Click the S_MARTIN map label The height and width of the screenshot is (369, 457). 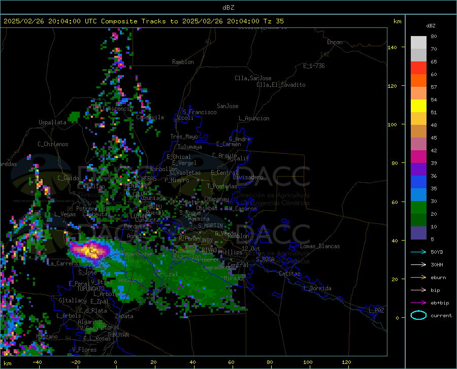(x=210, y=226)
